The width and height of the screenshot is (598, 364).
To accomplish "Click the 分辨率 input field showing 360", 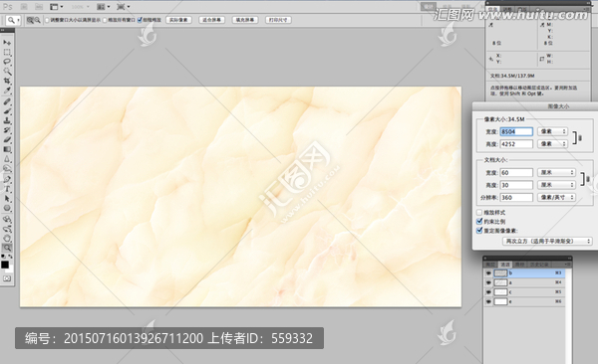I will point(516,197).
